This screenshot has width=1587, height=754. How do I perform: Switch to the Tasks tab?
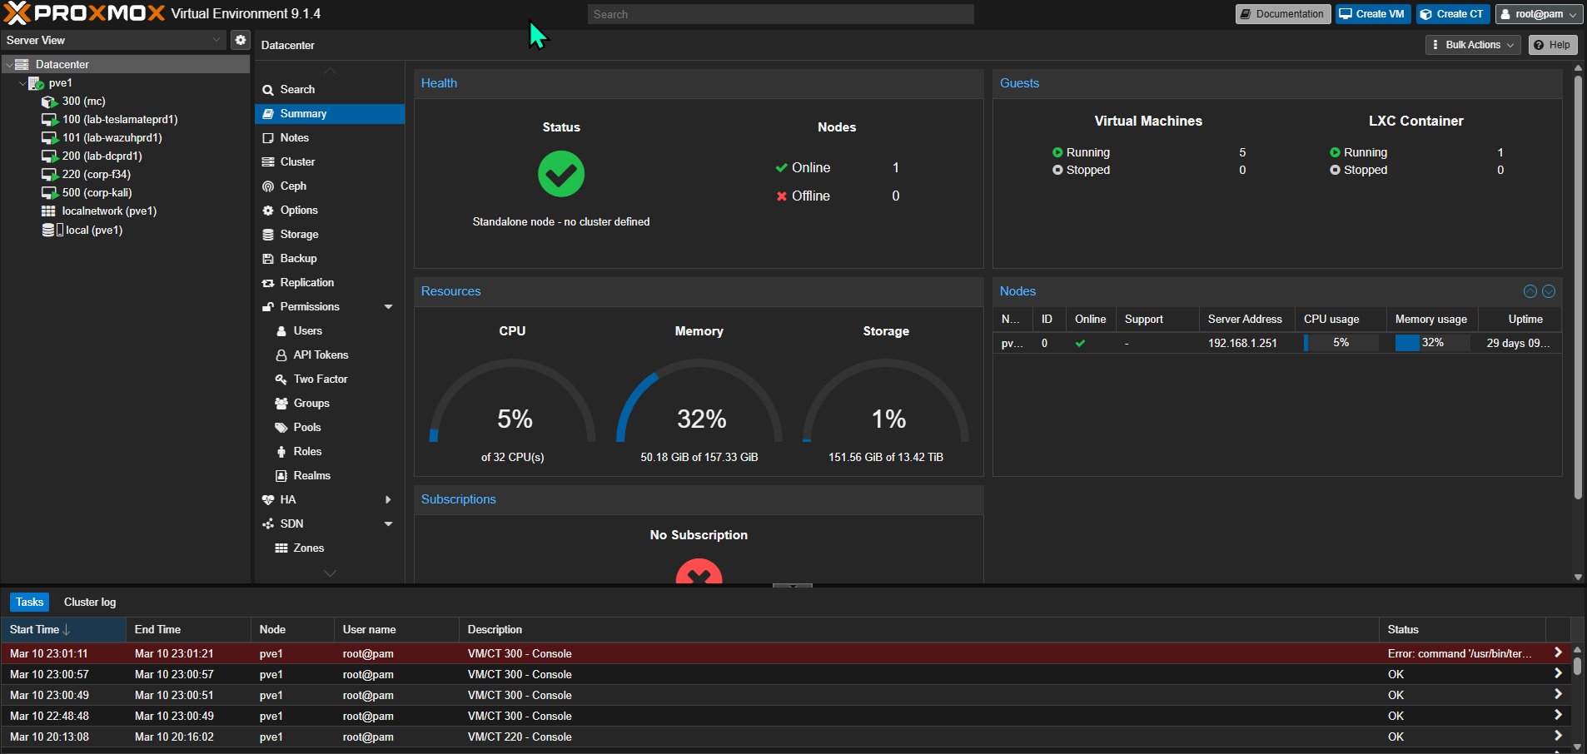(x=29, y=602)
